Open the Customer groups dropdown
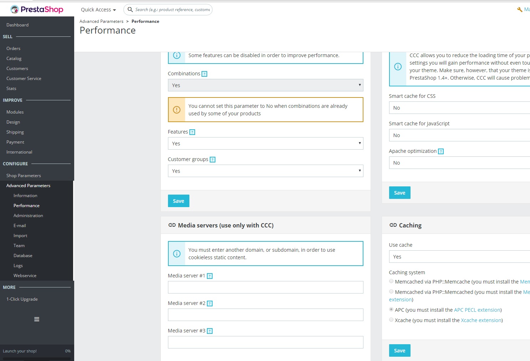The height and width of the screenshot is (361, 530). coord(266,171)
